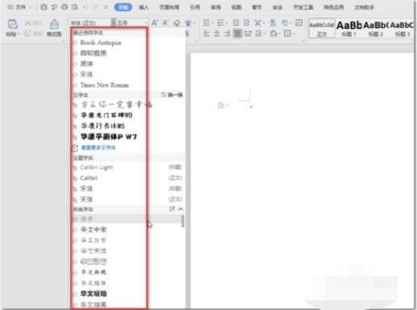
Task: Align paragraph text to the right
Action: (x=227, y=34)
